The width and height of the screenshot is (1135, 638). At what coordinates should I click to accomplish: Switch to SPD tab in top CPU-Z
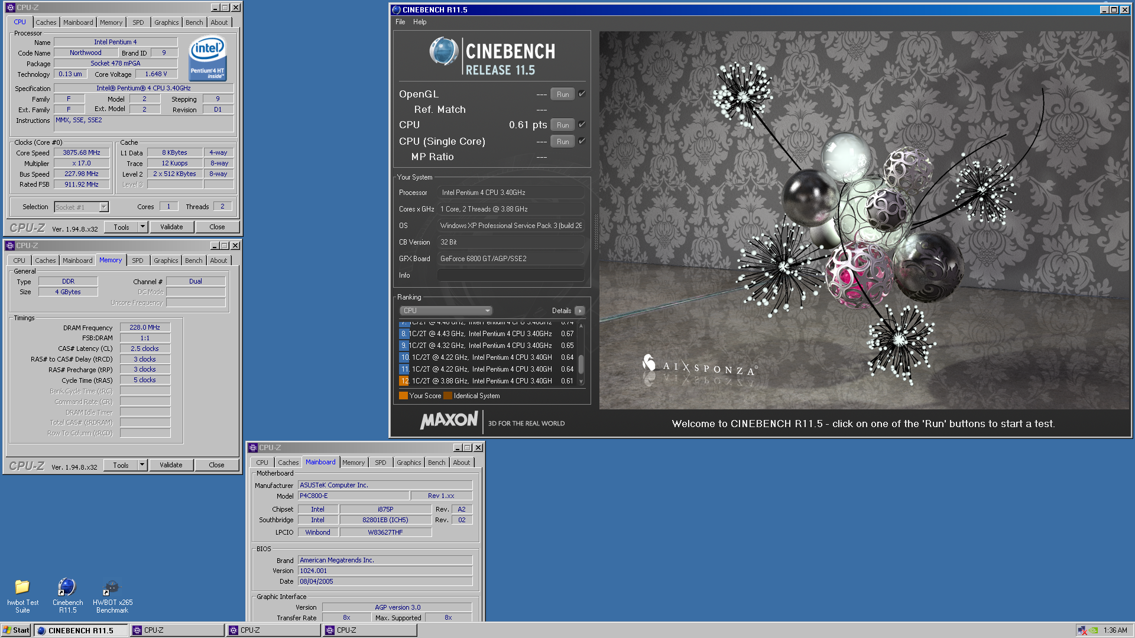point(138,22)
